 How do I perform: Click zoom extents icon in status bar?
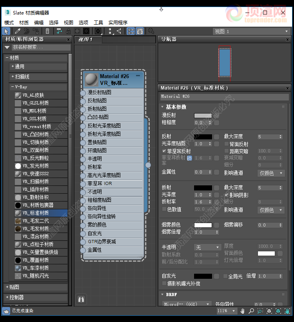point(269,311)
